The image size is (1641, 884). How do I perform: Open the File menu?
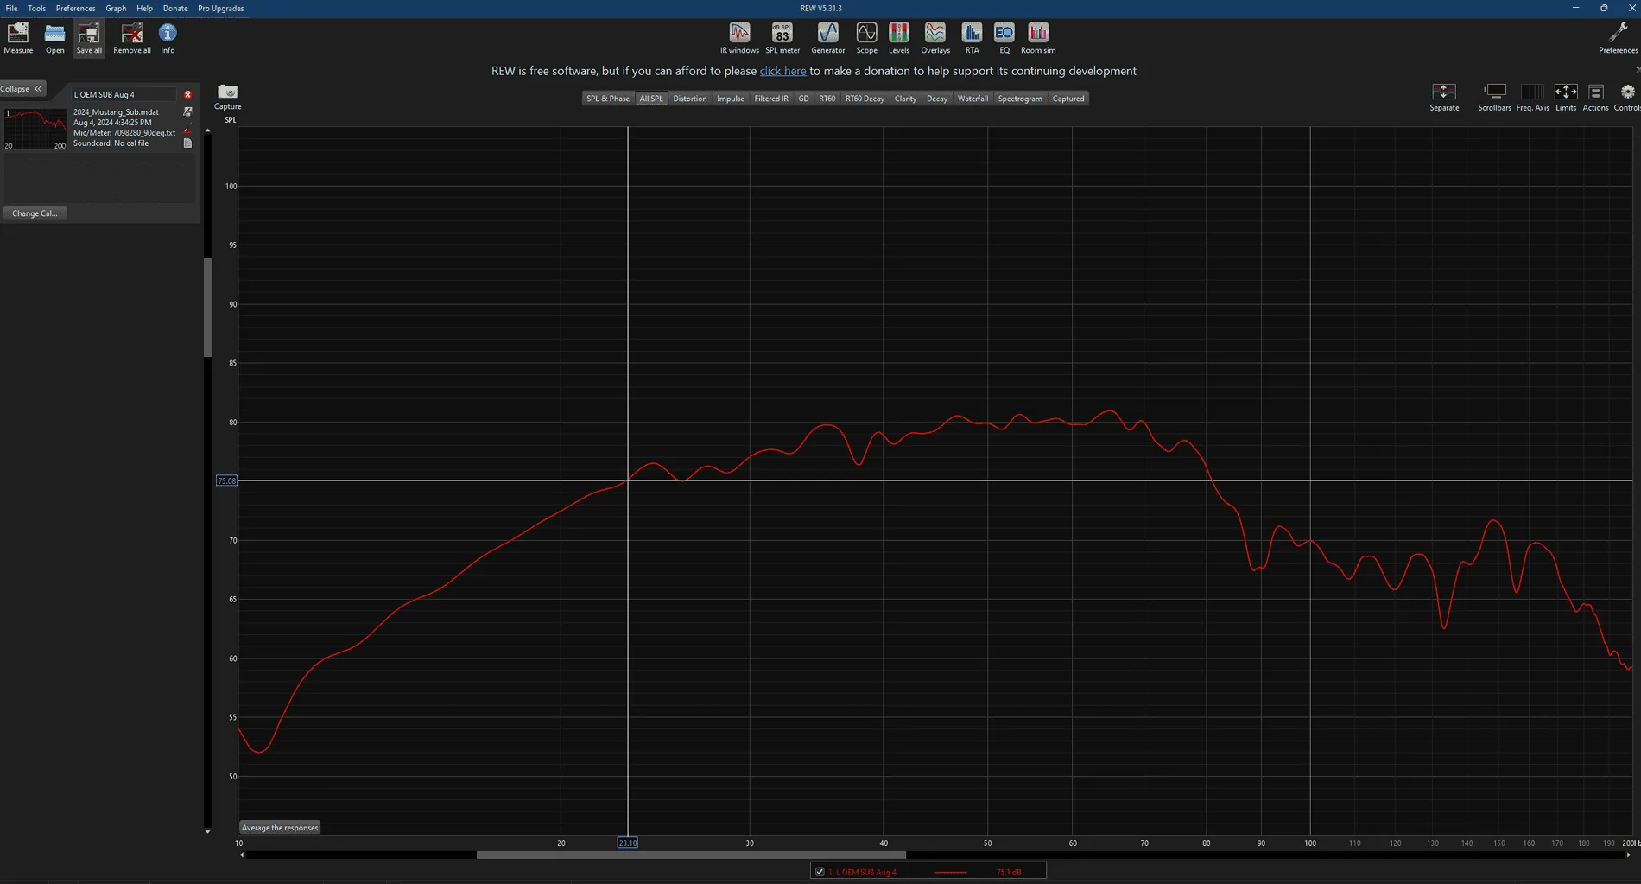tap(11, 8)
